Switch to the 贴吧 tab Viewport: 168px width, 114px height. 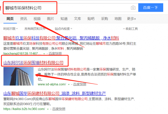click(91, 19)
